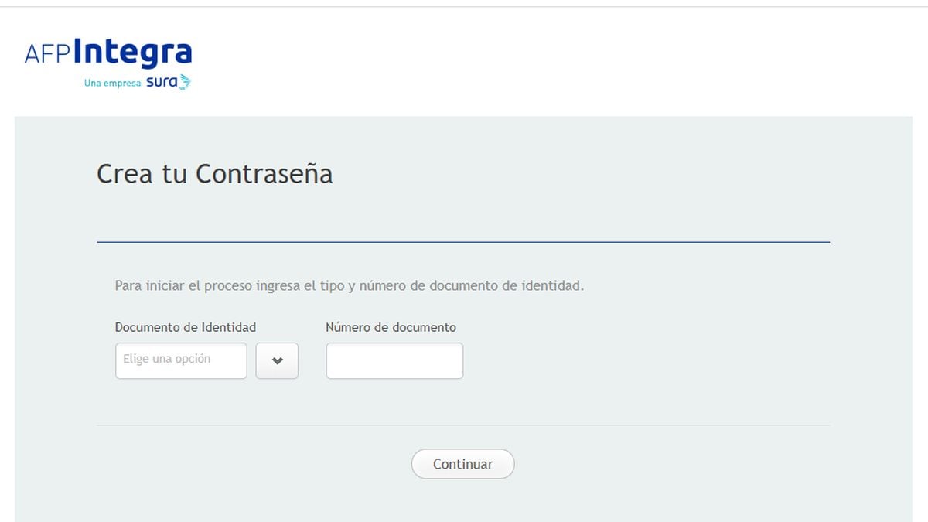Select the SURA brand mark beside 'Una empresa'

(x=164, y=81)
